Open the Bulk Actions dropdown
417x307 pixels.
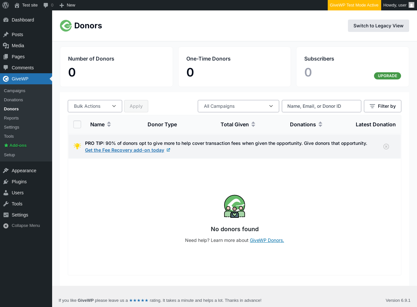pos(95,106)
